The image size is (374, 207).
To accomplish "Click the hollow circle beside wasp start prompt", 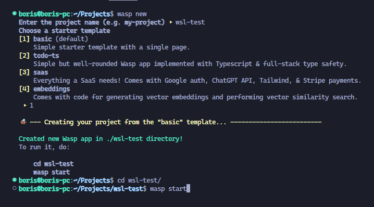I will [x=15, y=188].
